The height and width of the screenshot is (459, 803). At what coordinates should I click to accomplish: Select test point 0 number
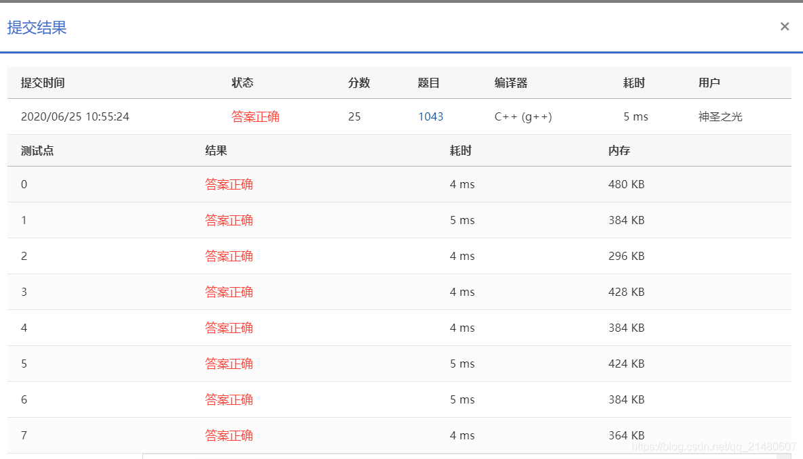24,184
